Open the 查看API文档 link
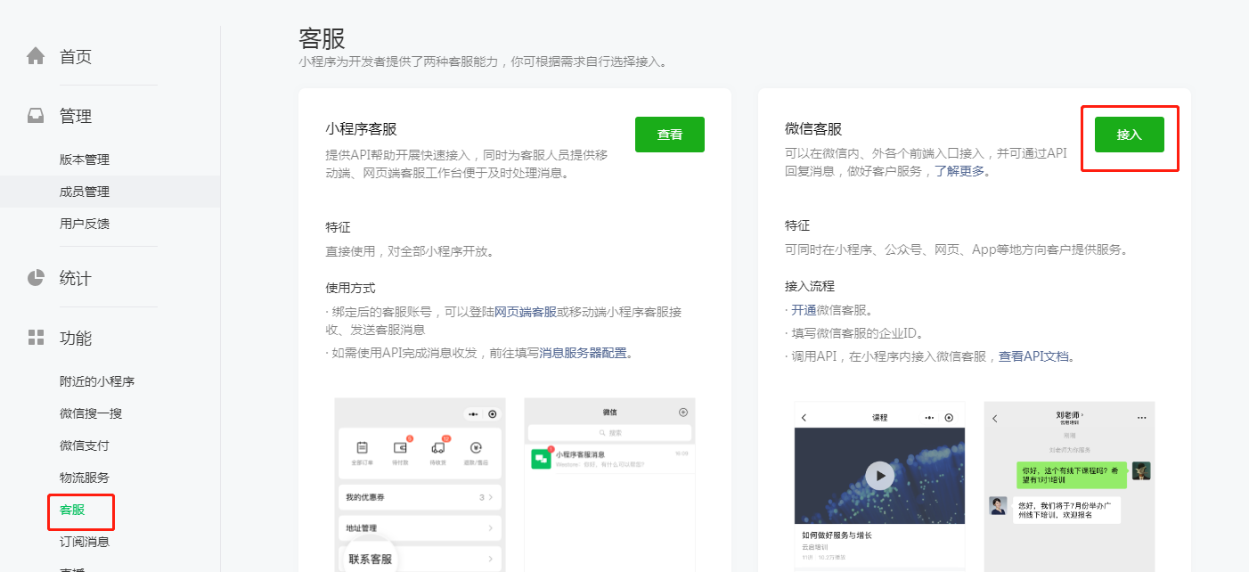Viewport: 1249px width, 572px height. [x=1033, y=356]
